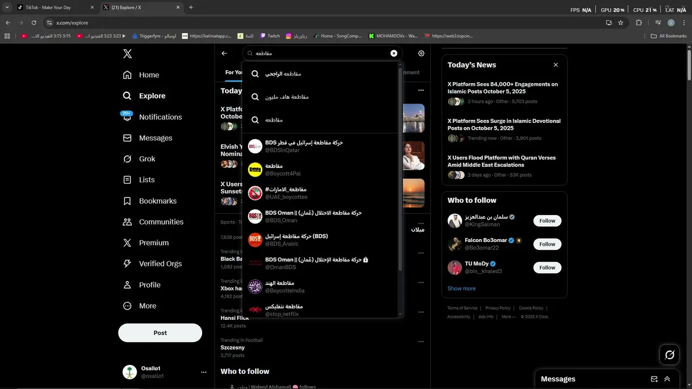Open Profile from the sidebar
692x389 pixels.
[142, 285]
